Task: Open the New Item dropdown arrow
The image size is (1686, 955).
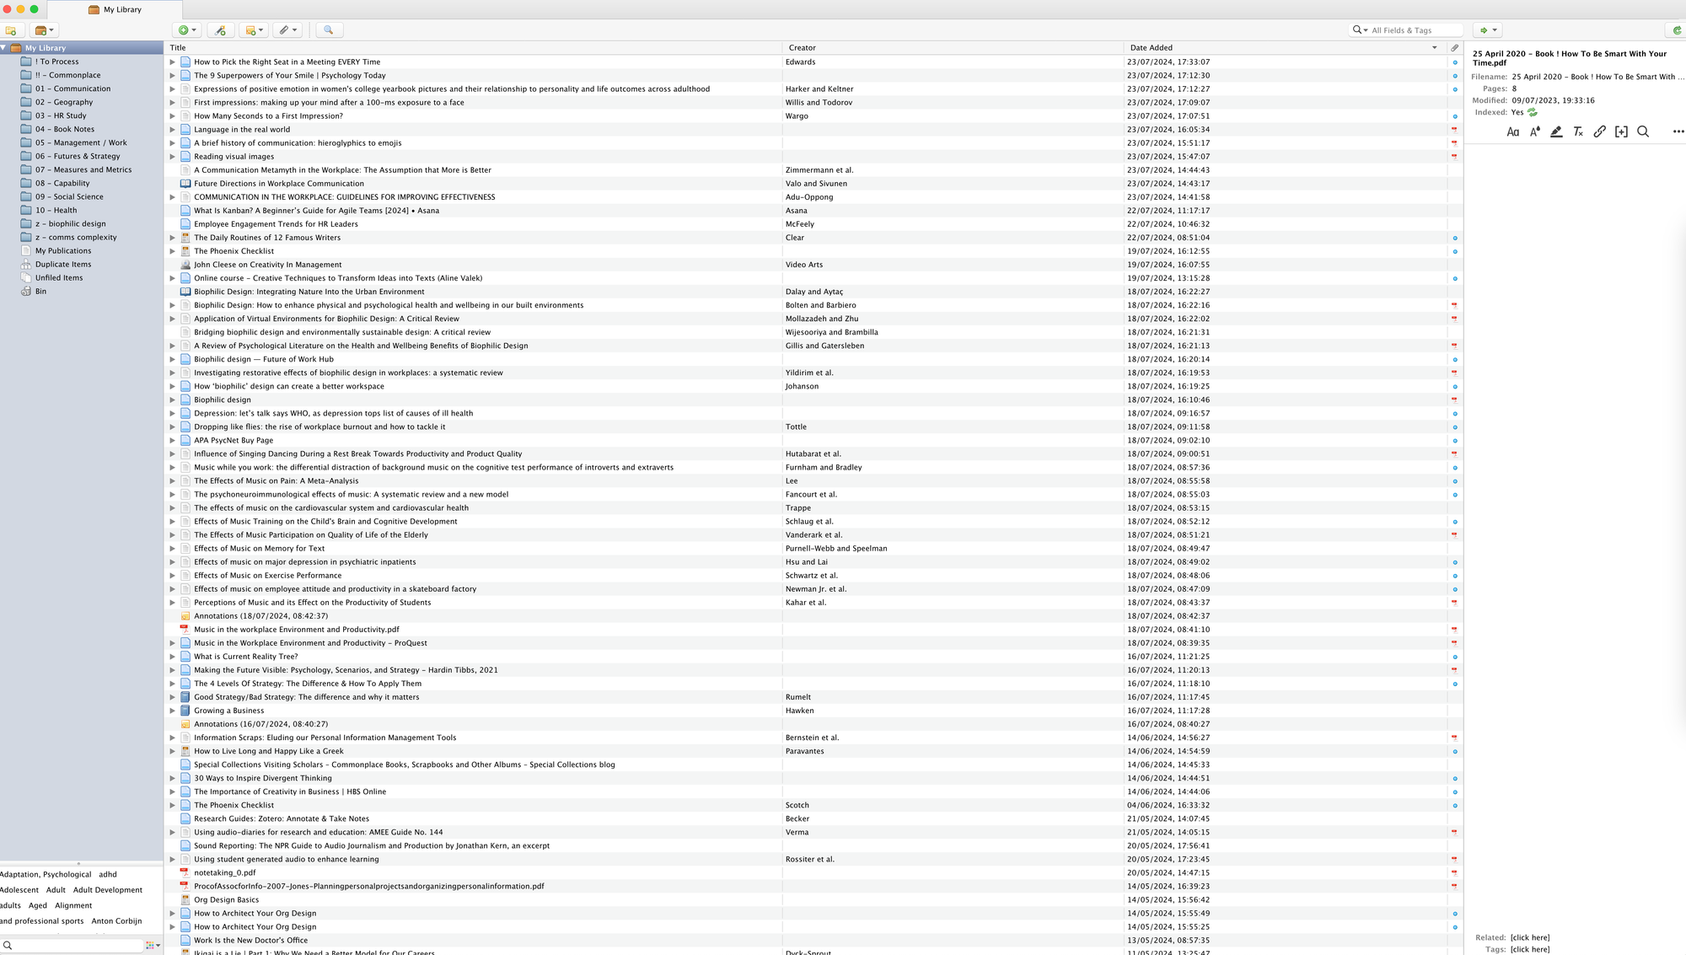Action: pos(194,30)
